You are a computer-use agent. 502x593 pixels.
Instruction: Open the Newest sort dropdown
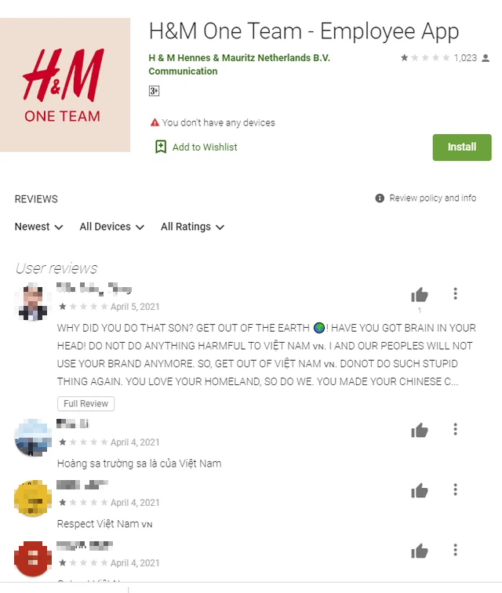click(x=38, y=227)
